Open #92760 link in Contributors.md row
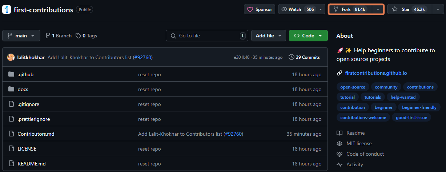The height and width of the screenshot is (172, 446). [233, 134]
